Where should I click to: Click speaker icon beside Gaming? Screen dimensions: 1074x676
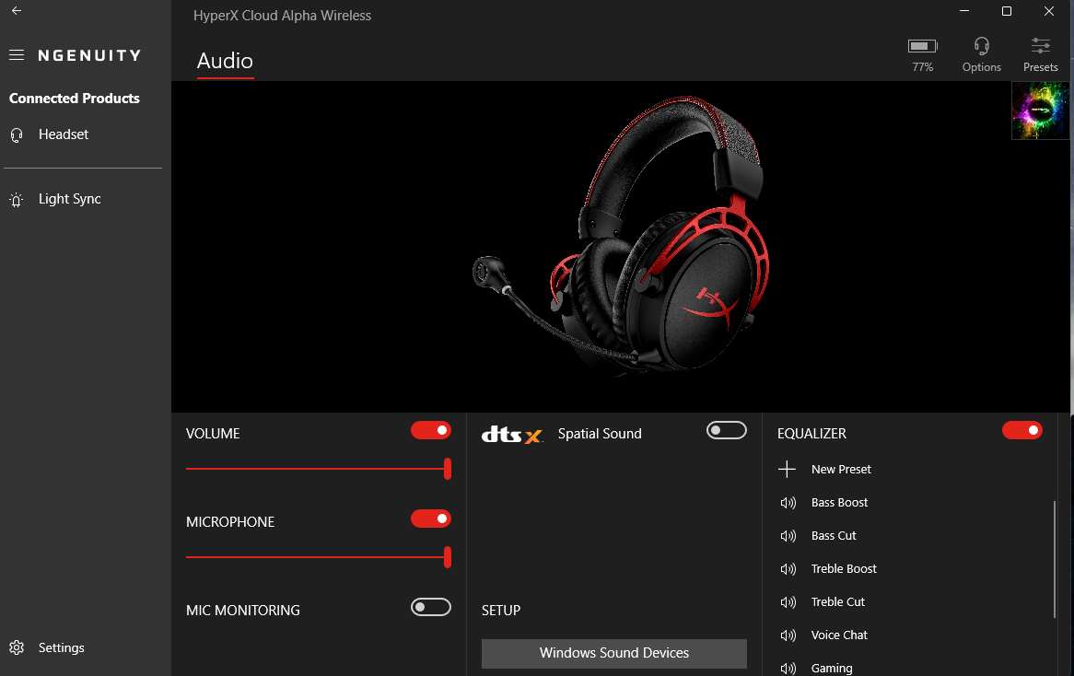click(788, 669)
